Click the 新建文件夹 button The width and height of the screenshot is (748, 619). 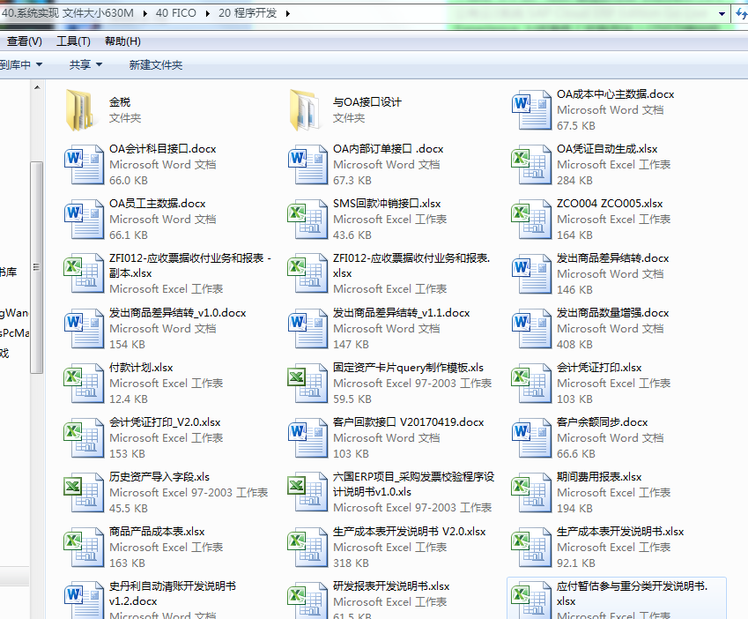155,64
